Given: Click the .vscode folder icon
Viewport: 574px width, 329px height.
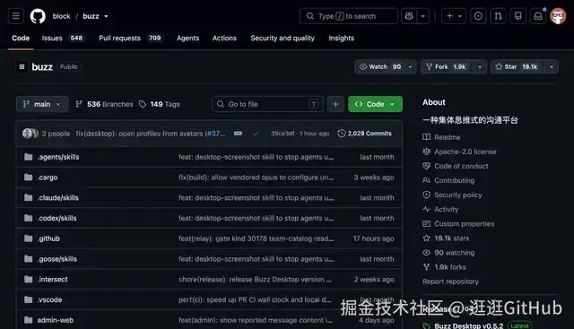Looking at the screenshot, I should click(28, 299).
